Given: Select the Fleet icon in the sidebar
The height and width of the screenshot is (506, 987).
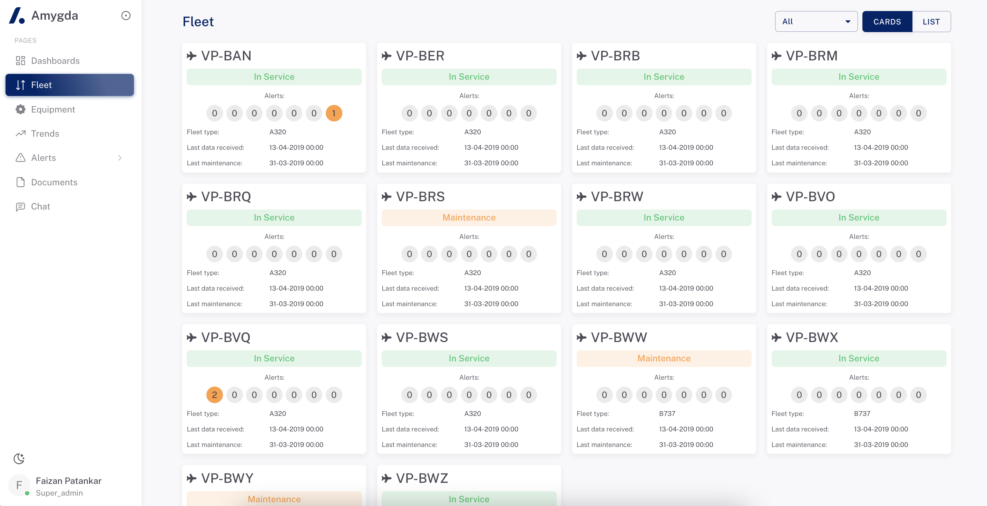Looking at the screenshot, I should tap(21, 85).
